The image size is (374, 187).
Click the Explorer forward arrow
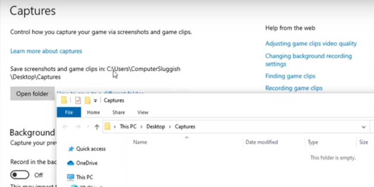pyautogui.click(x=78, y=126)
